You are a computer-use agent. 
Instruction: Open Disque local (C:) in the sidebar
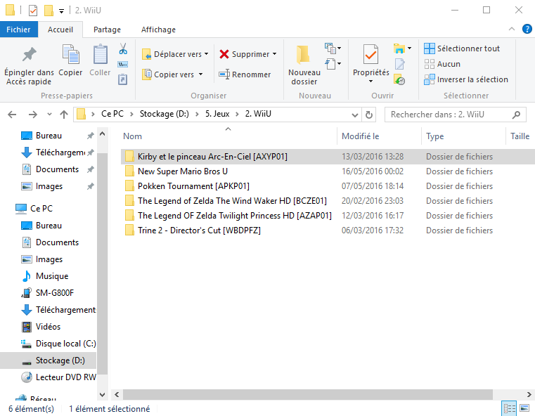point(58,344)
